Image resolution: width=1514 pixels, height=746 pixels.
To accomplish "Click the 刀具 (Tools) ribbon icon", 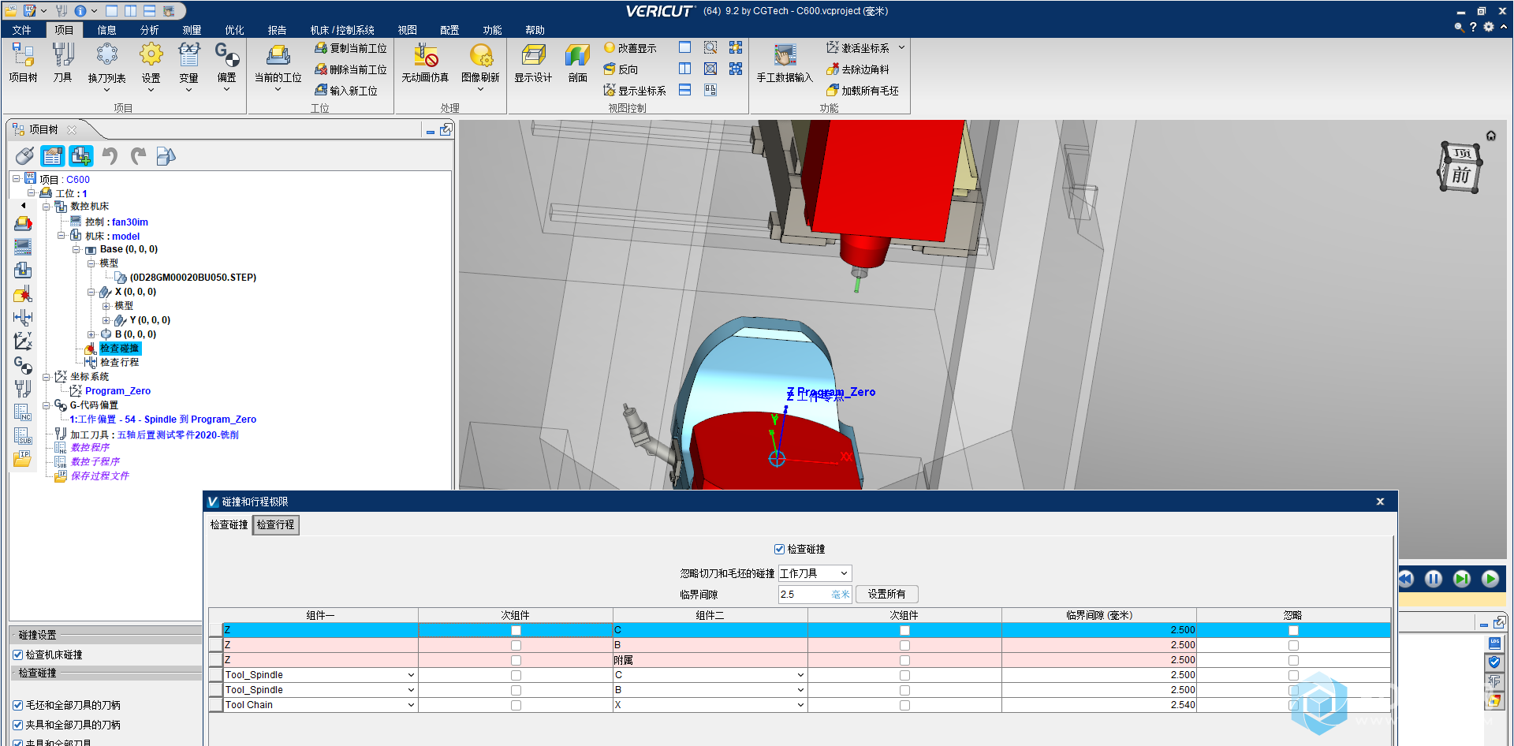I will coord(62,62).
